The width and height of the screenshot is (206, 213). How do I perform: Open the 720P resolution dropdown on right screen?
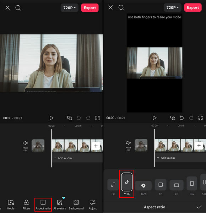(x=173, y=7)
